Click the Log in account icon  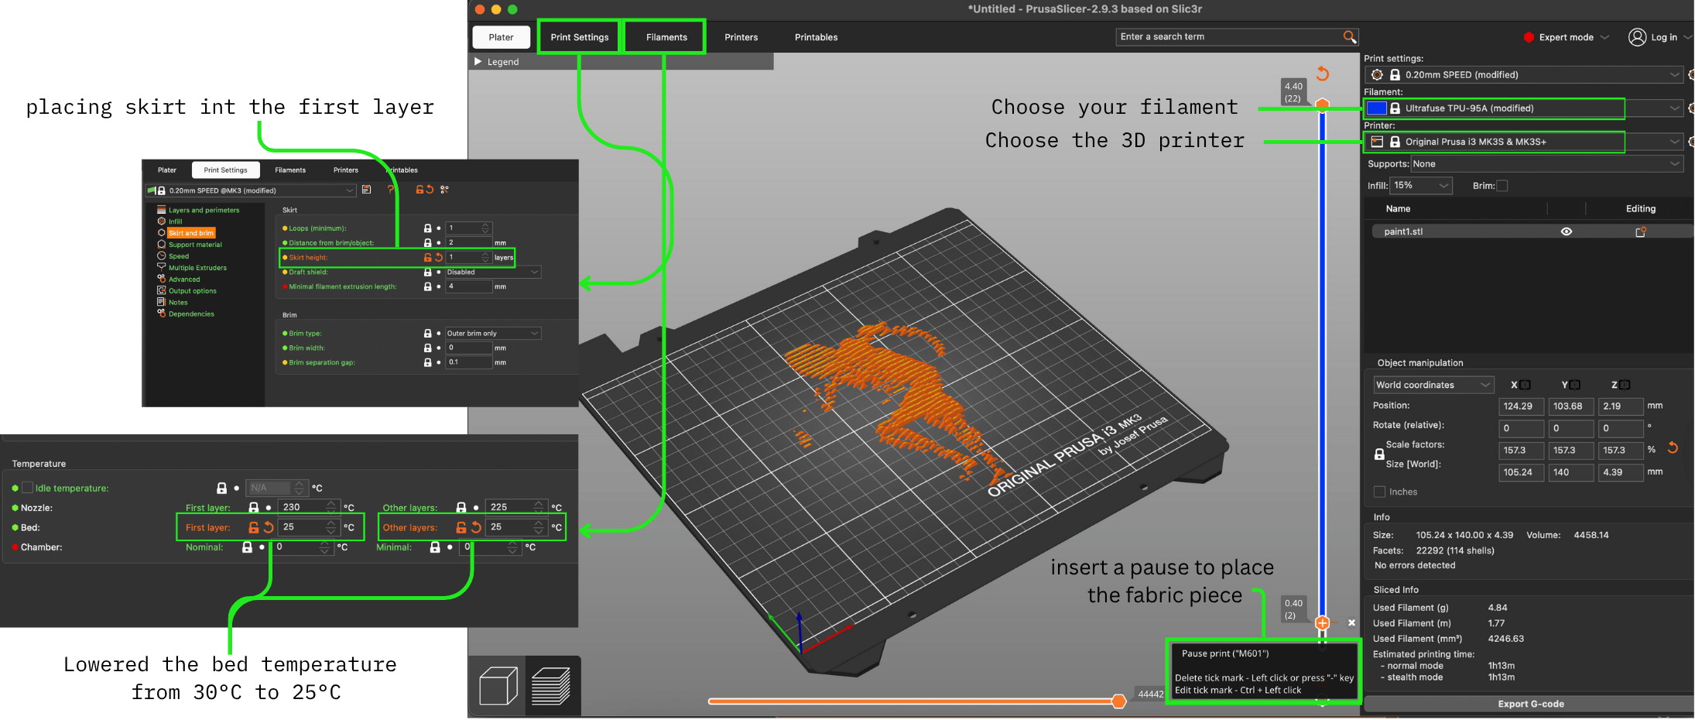pyautogui.click(x=1637, y=37)
